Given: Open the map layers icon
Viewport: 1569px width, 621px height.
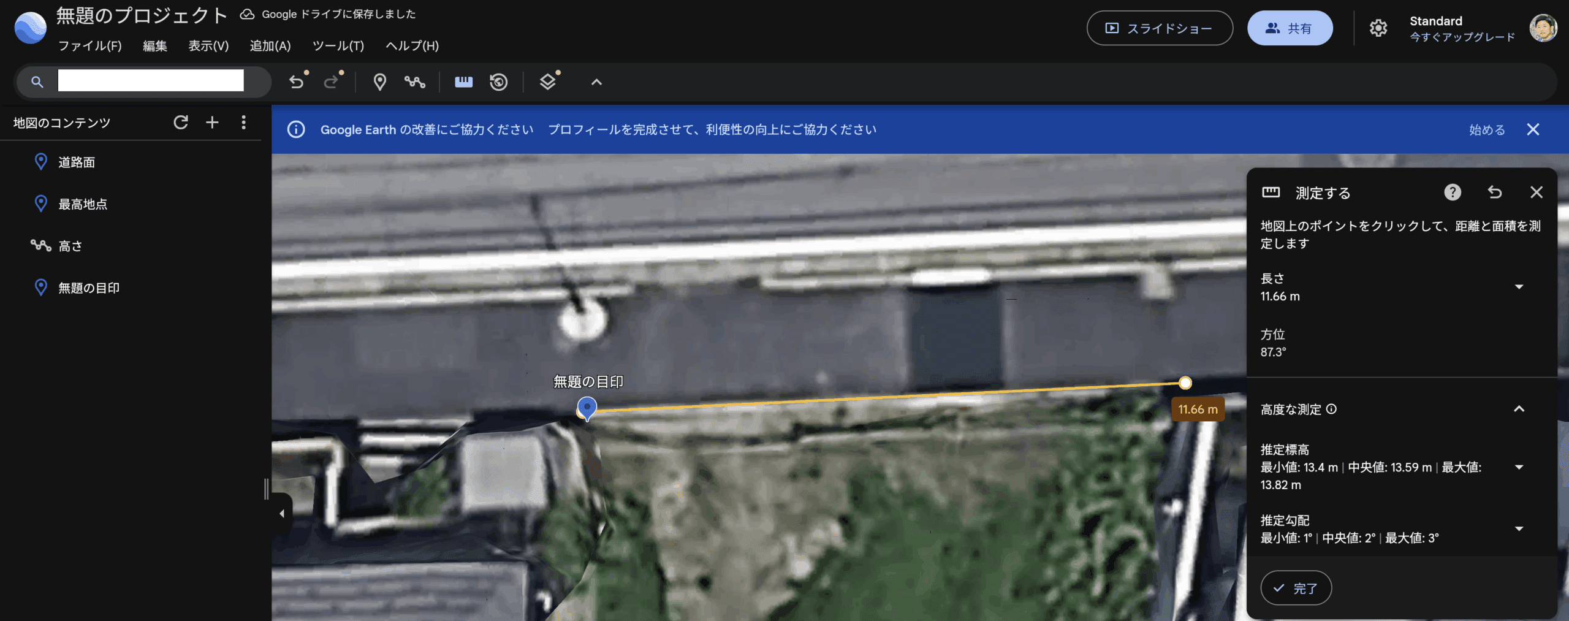Looking at the screenshot, I should pyautogui.click(x=548, y=82).
